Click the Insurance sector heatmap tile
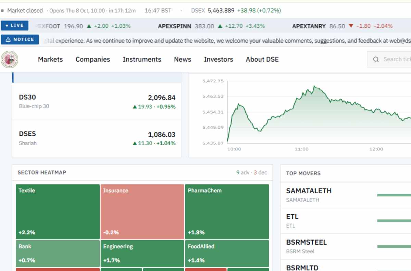The image size is (411, 271). click(x=142, y=212)
